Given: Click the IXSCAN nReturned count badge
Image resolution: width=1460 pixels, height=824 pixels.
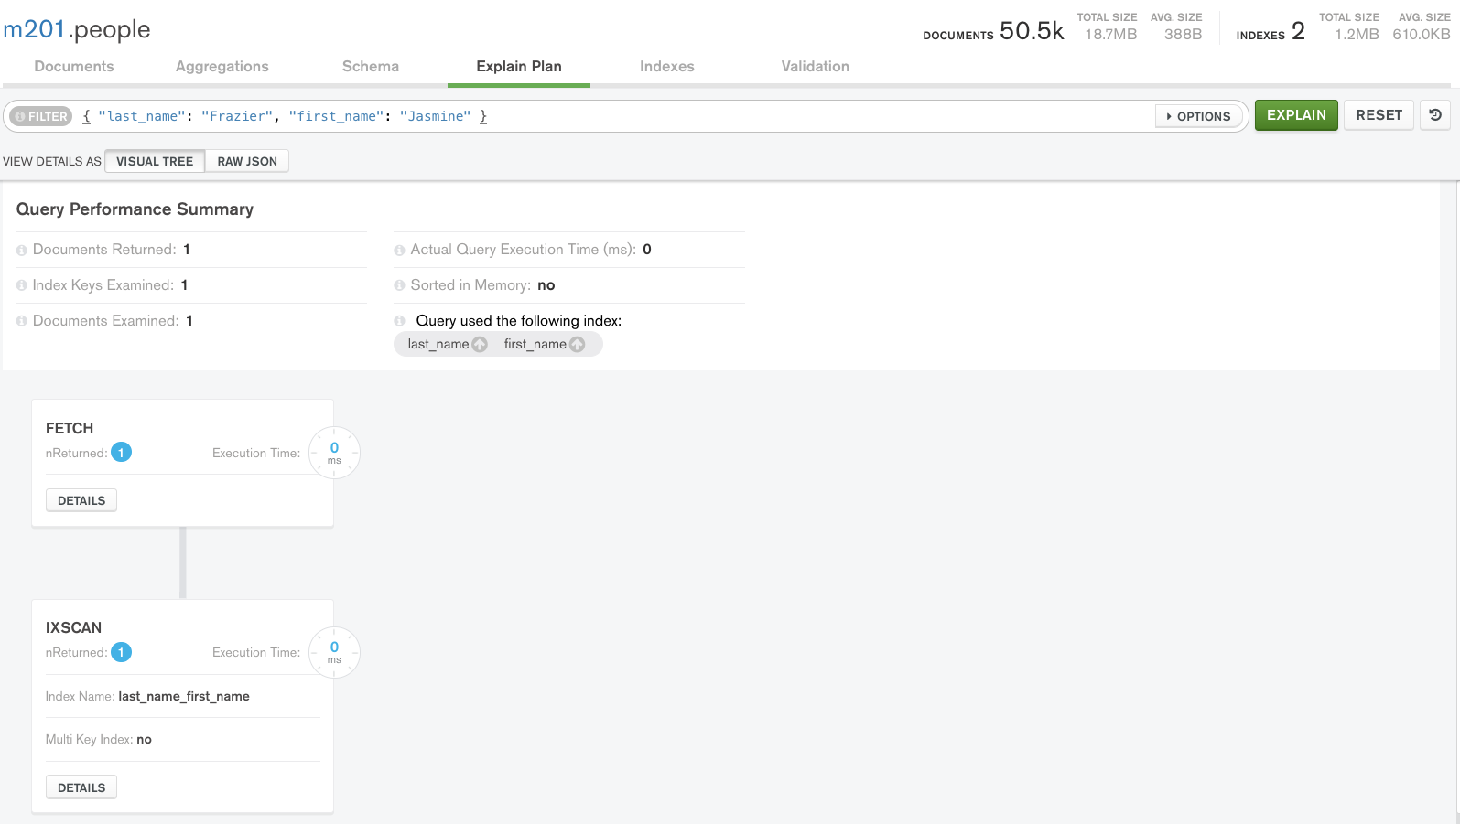Looking at the screenshot, I should [121, 652].
